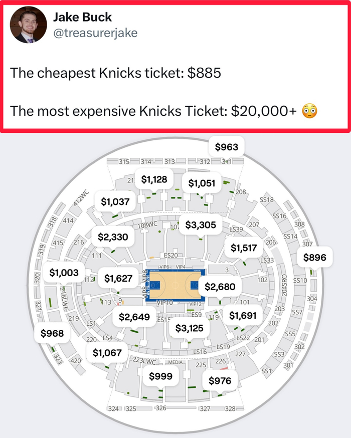This screenshot has height=438, width=351.
Task: Select the $896 ticket price marker
Action: point(315,258)
